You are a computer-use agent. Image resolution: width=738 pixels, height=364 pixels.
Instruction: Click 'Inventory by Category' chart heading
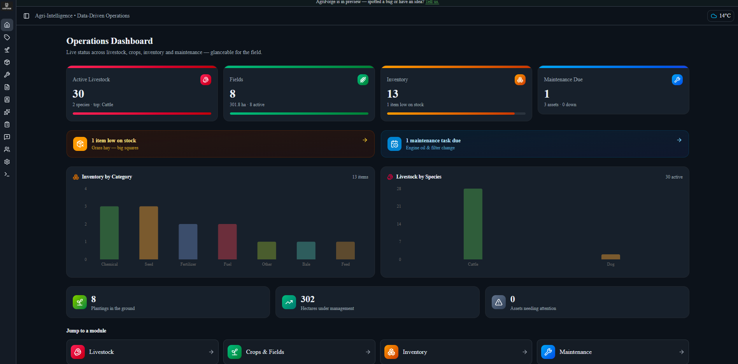coord(107,177)
